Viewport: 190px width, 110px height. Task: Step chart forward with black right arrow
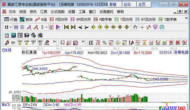point(86,27)
